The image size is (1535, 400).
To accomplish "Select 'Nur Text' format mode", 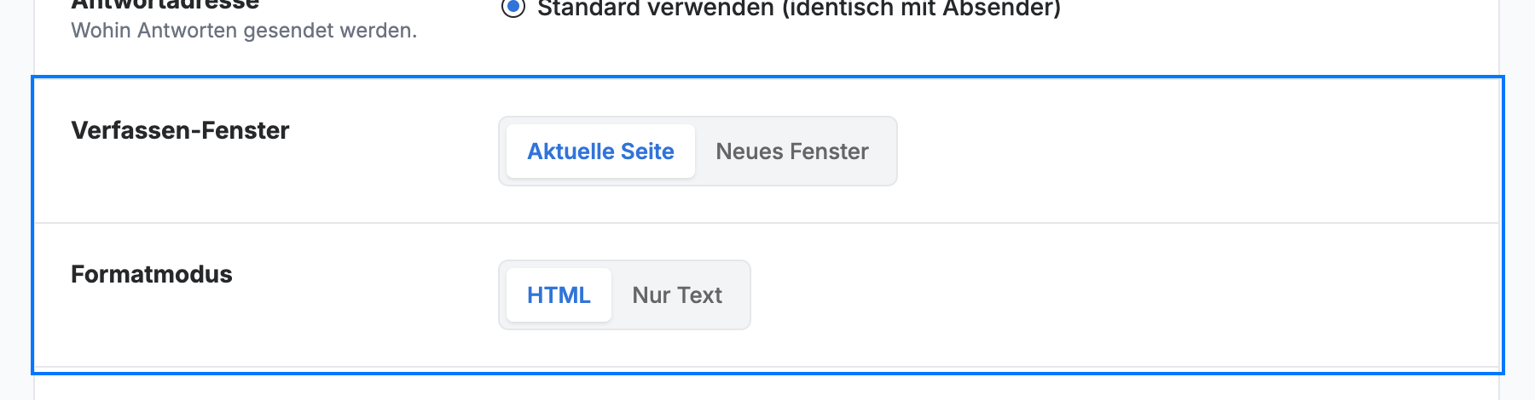I will 677,295.
